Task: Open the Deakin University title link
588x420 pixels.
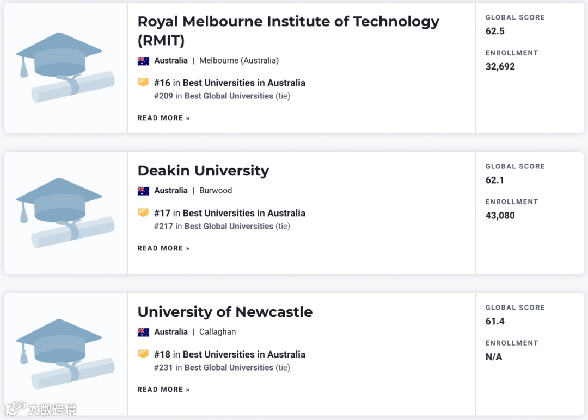Action: [203, 171]
